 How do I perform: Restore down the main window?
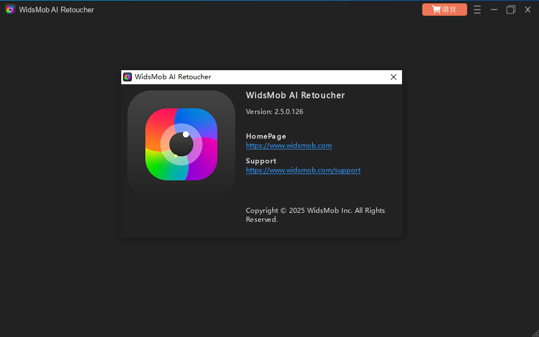[x=510, y=10]
